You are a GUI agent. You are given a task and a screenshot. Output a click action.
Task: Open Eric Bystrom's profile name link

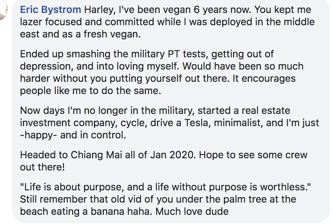click(x=50, y=10)
